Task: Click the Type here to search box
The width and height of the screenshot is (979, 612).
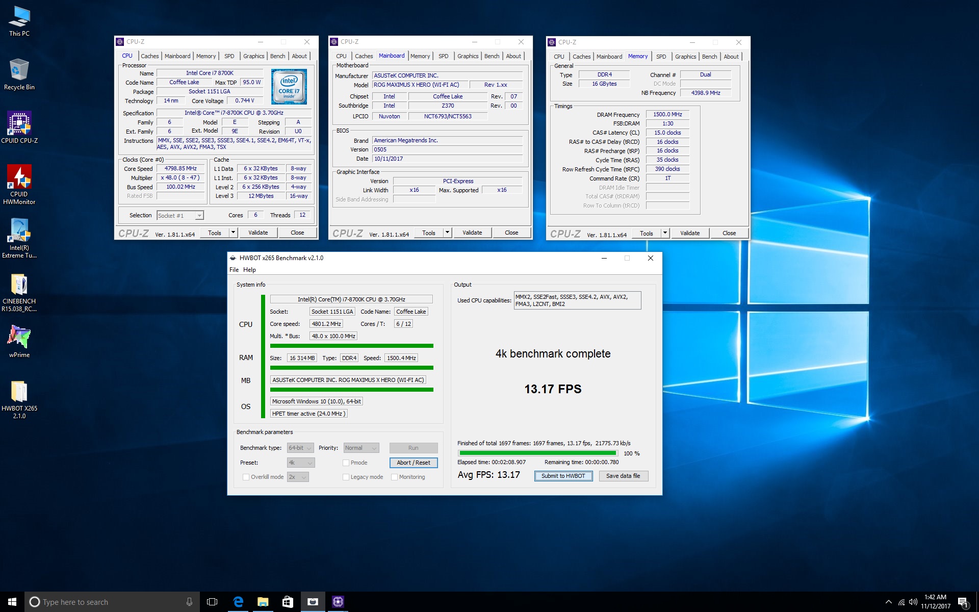Action: pos(112,602)
